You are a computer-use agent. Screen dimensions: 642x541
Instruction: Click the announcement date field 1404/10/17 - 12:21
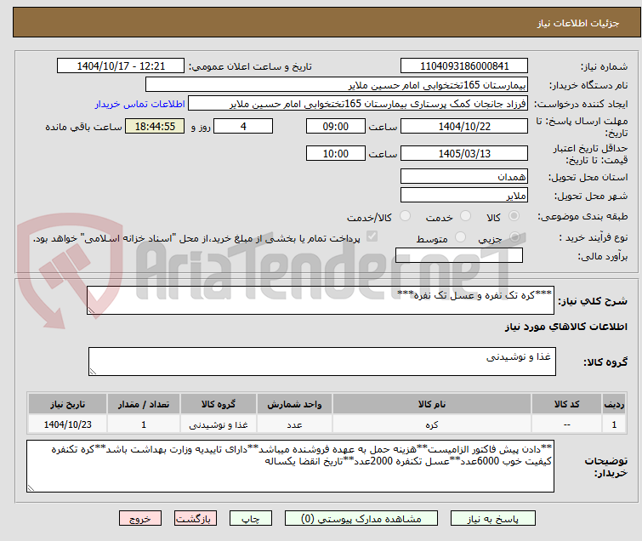pos(121,66)
